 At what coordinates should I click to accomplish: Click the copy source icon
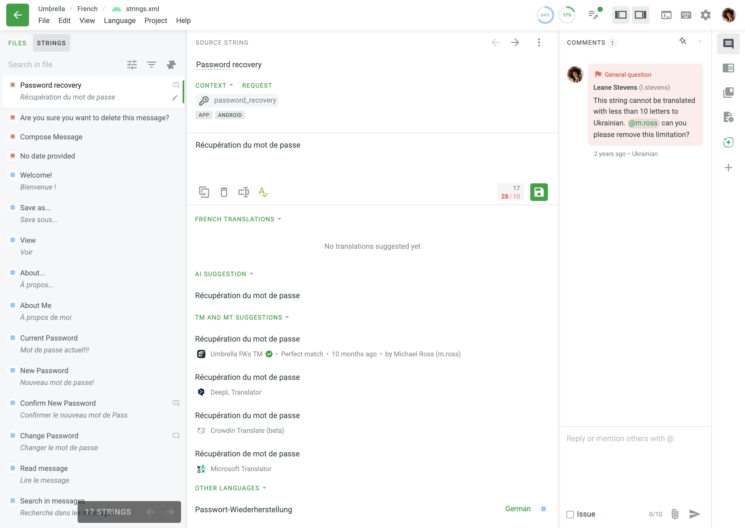[x=204, y=192]
